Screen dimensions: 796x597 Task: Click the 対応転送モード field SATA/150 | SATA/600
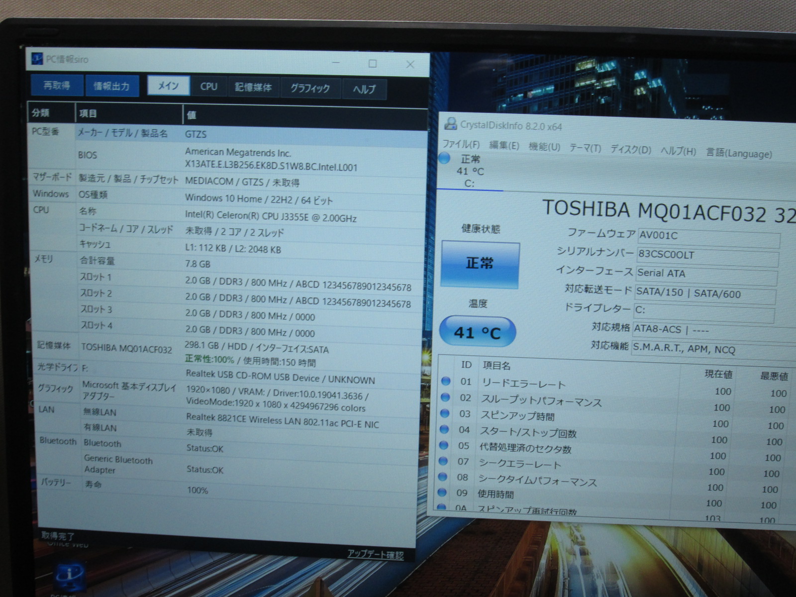coord(705,294)
